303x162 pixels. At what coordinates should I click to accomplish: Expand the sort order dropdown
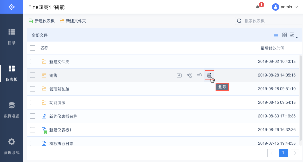pos(293,35)
